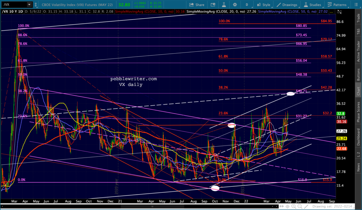
Task: Change the D aggregation period
Action: coord(246,5)
